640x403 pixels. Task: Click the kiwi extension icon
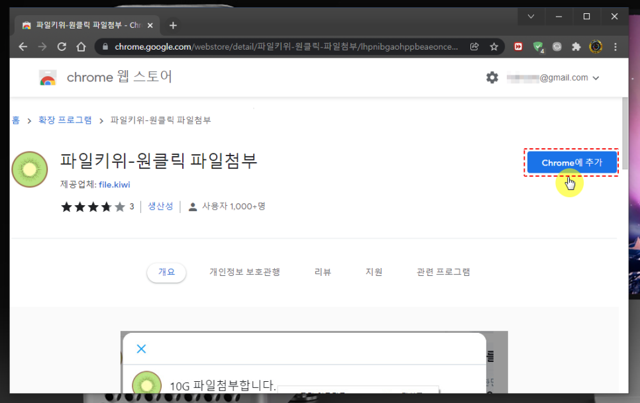29,169
